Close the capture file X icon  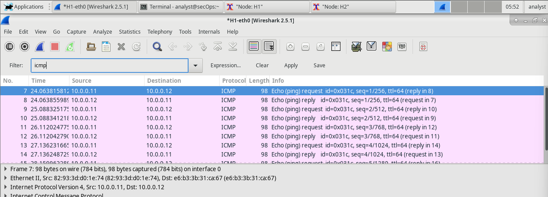pos(121,47)
